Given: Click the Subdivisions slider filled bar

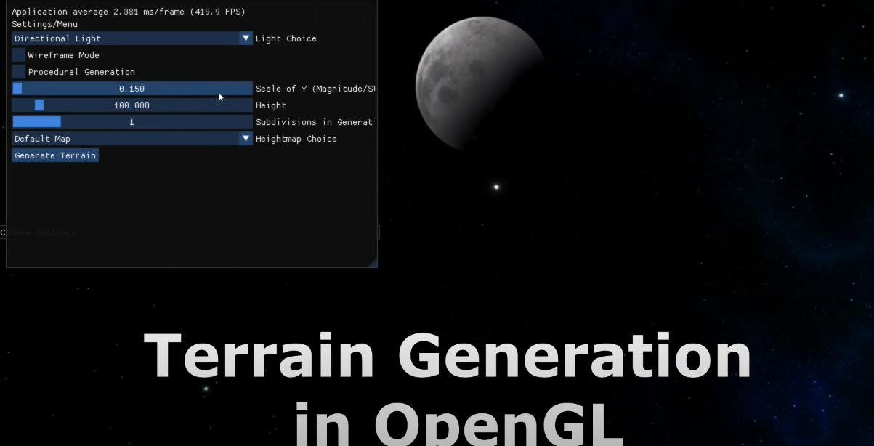Looking at the screenshot, I should [x=36, y=122].
